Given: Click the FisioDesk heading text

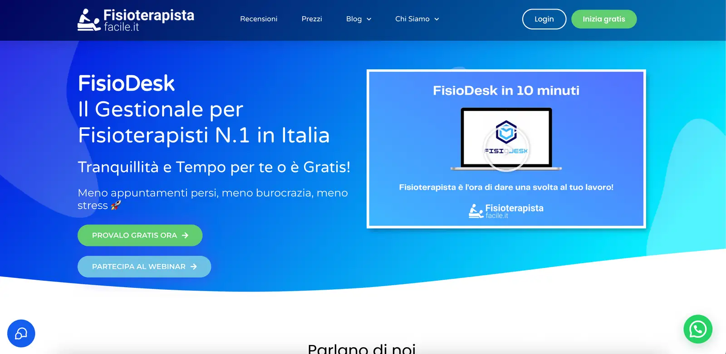Looking at the screenshot, I should click(126, 83).
